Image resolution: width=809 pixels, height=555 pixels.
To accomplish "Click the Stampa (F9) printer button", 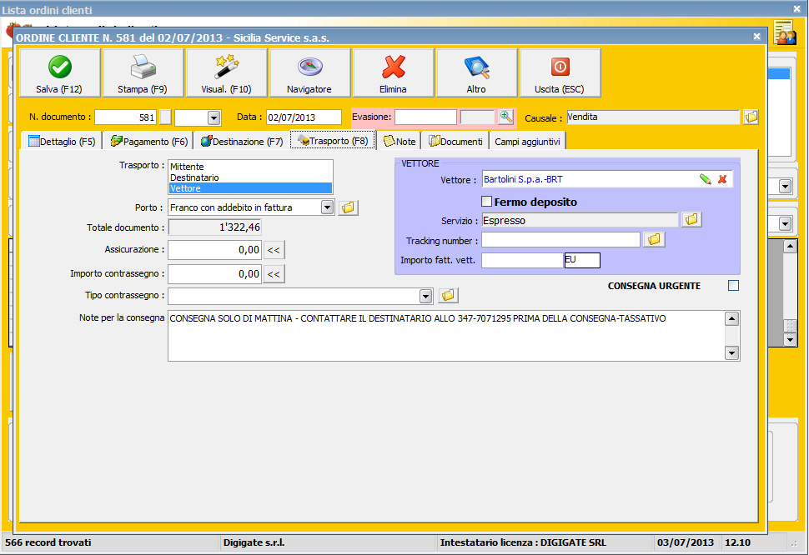I will (x=143, y=72).
